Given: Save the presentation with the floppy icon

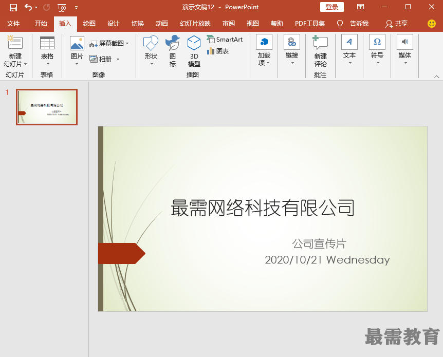Looking at the screenshot, I should coord(13,7).
